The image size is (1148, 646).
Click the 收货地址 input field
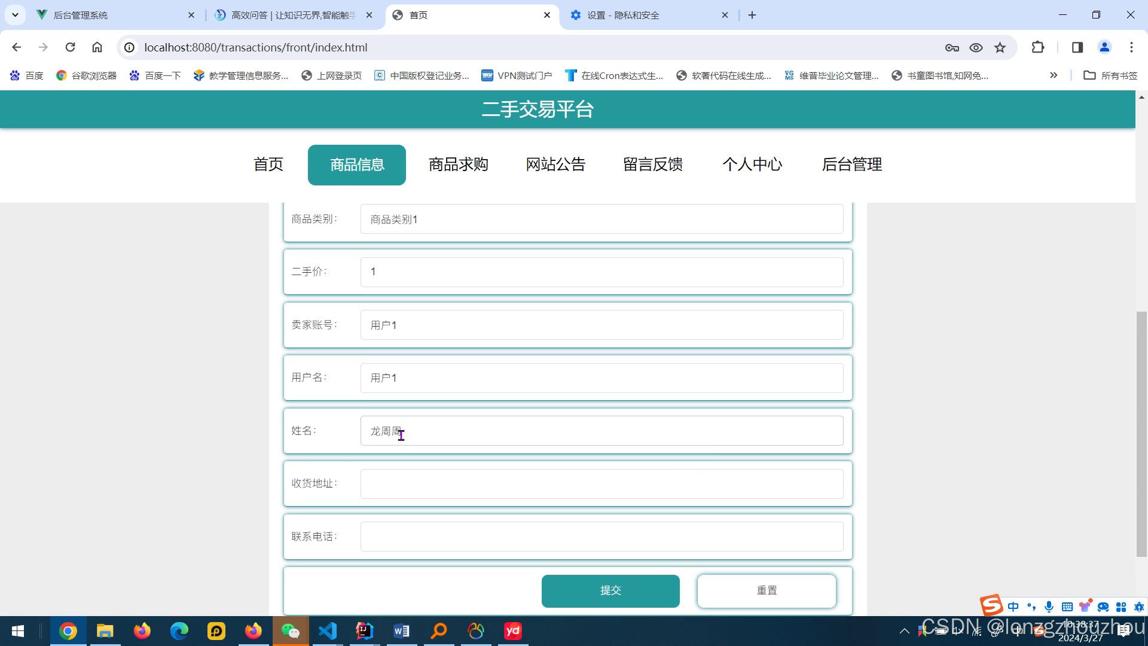[602, 484]
